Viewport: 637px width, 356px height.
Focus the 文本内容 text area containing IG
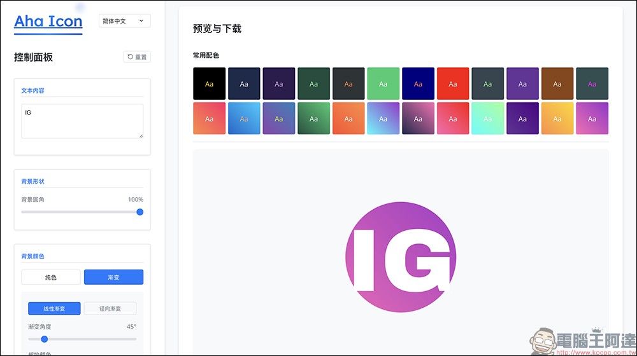pos(82,121)
